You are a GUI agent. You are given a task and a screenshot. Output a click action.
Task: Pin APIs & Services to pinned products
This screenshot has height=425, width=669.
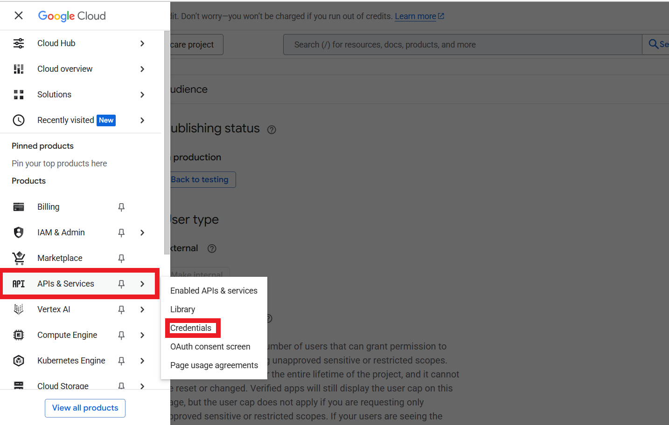click(121, 284)
